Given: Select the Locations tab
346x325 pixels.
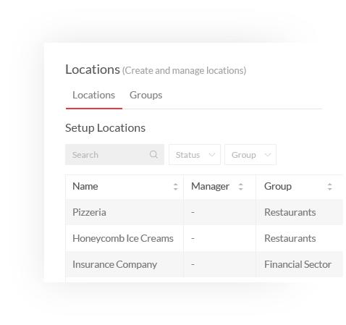Looking at the screenshot, I should pyautogui.click(x=93, y=95).
